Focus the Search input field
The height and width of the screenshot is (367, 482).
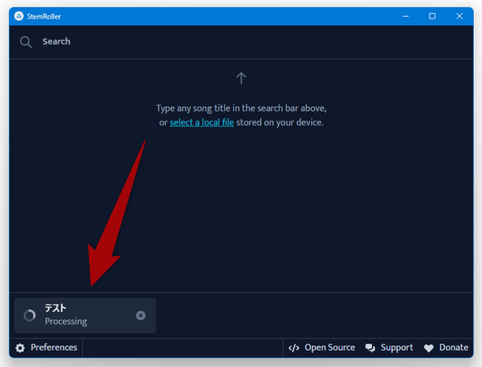point(241,42)
